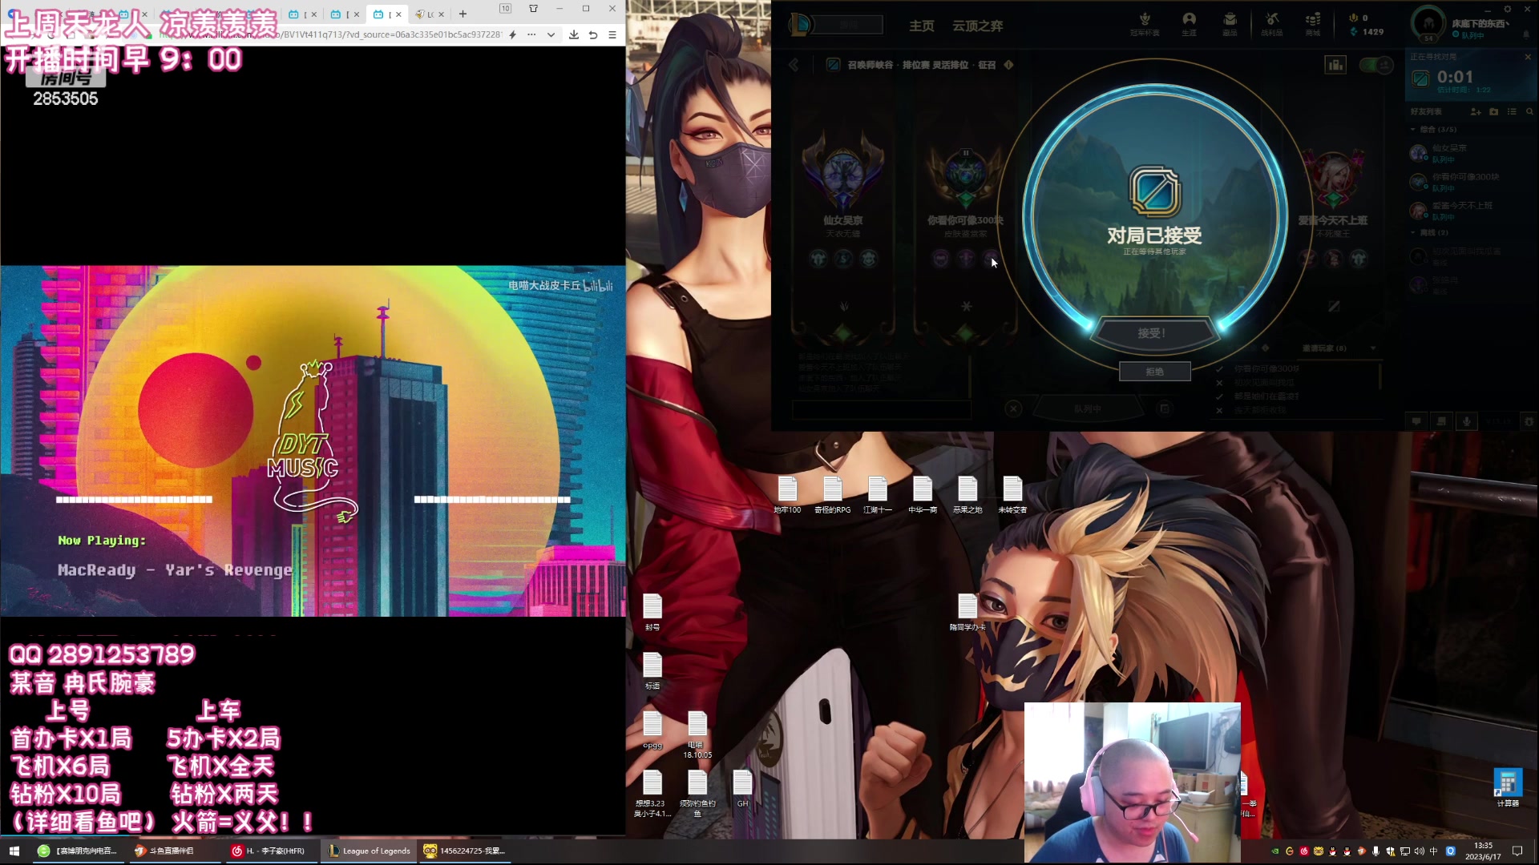Viewport: 1539px width, 865px height.
Task: Select the 奇怪的RPG desktop file
Action: coord(832,494)
